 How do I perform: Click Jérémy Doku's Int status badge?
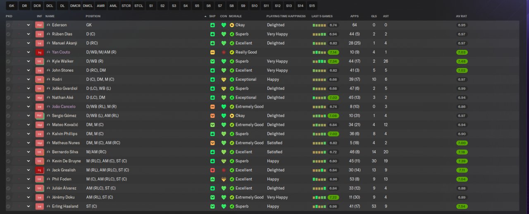pos(40,198)
